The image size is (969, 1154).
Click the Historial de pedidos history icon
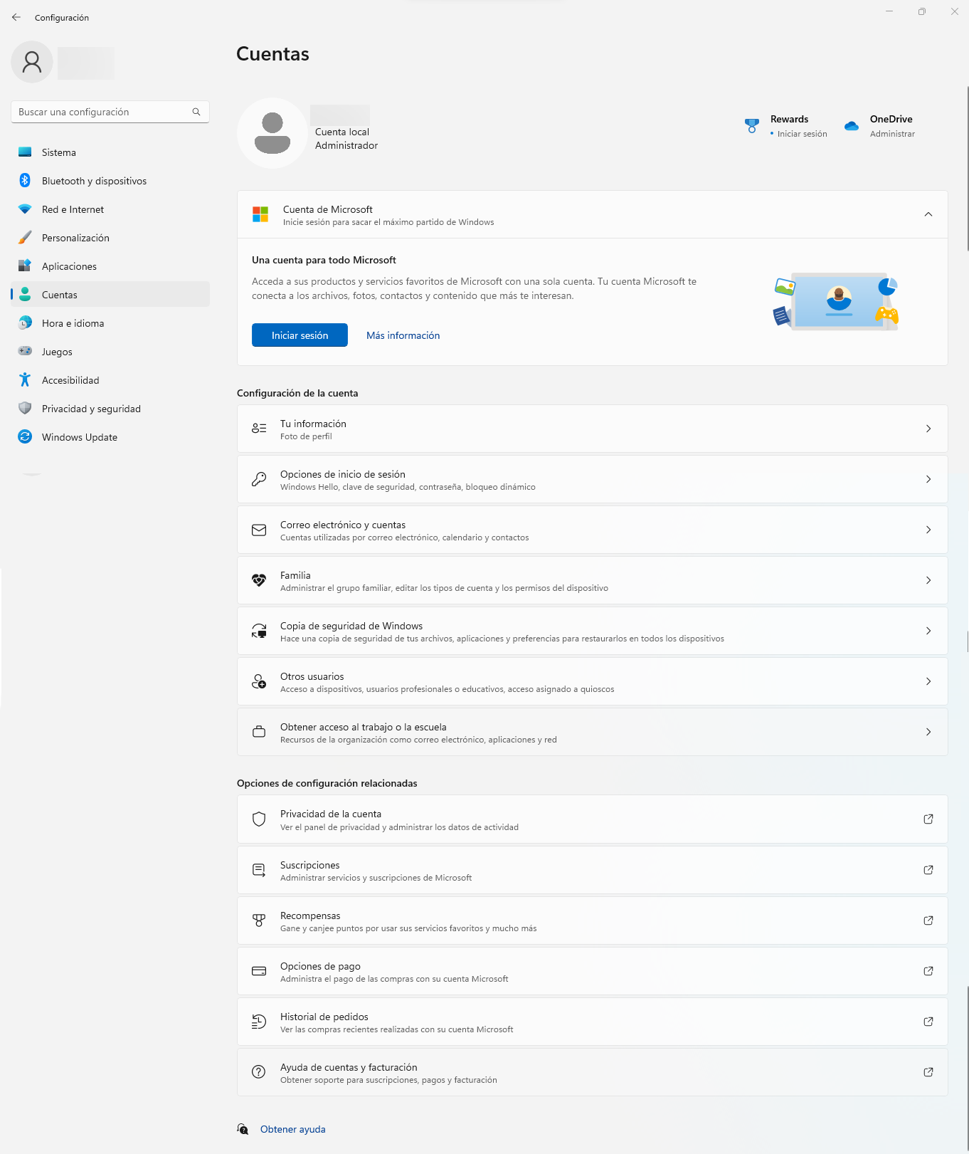click(259, 1022)
